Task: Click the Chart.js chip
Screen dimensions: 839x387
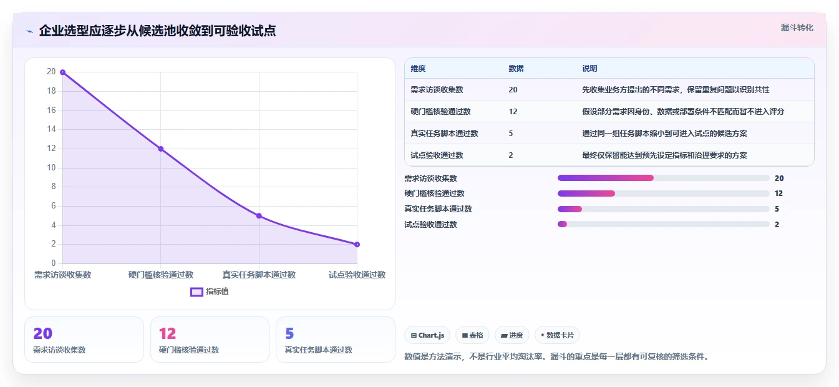Action: [427, 335]
